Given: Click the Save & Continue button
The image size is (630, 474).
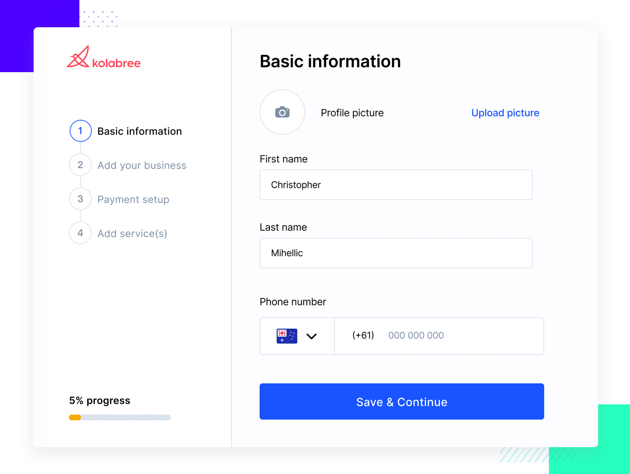Looking at the screenshot, I should coord(402,401).
